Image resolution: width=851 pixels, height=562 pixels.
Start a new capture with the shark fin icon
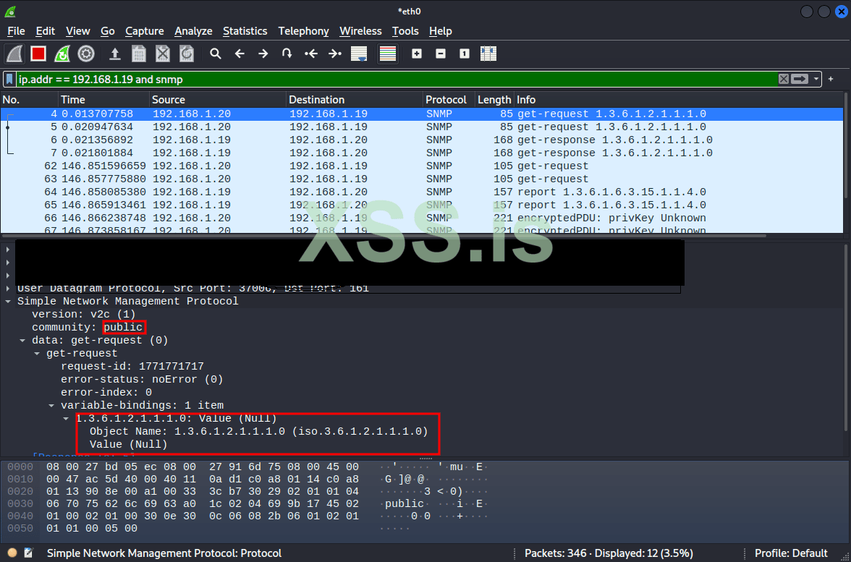pos(14,54)
